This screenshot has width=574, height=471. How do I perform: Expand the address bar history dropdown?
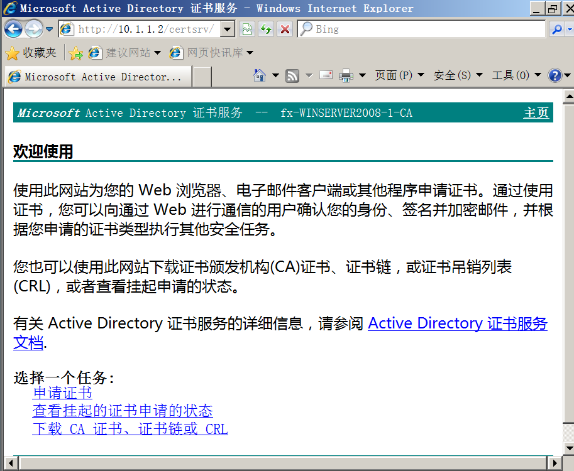228,29
